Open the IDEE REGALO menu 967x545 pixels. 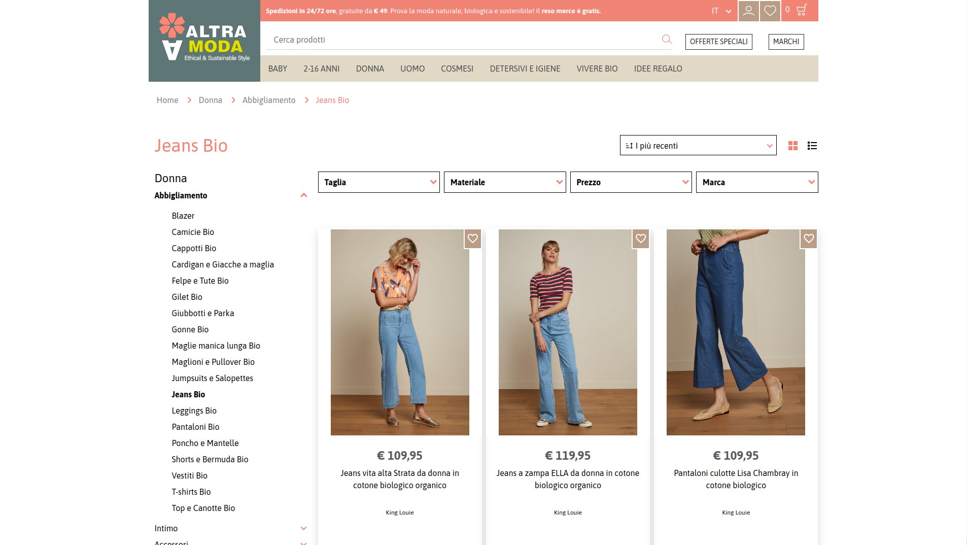click(x=658, y=69)
